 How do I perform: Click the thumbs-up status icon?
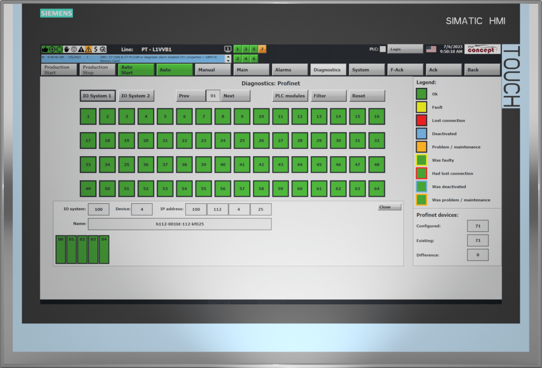click(x=44, y=49)
